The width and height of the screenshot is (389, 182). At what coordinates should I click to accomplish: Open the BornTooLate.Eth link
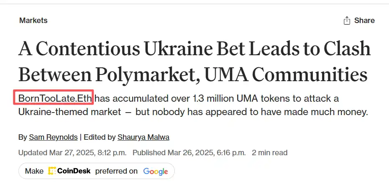click(x=55, y=99)
